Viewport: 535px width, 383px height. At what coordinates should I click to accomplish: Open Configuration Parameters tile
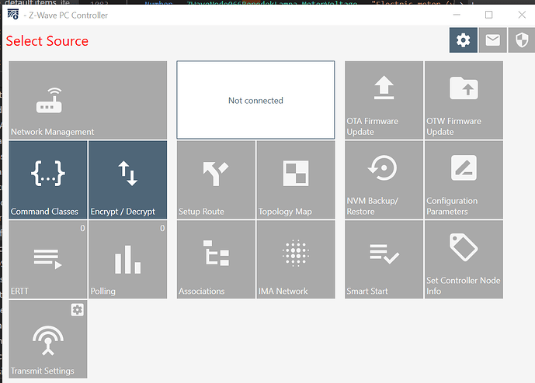tap(464, 180)
